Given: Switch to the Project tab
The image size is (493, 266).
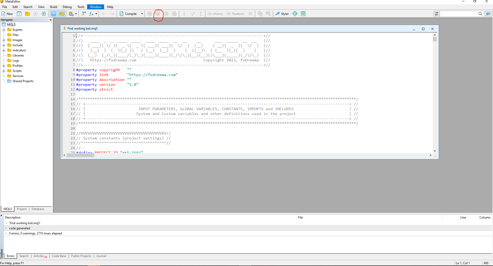Looking at the screenshot, I should (x=22, y=209).
